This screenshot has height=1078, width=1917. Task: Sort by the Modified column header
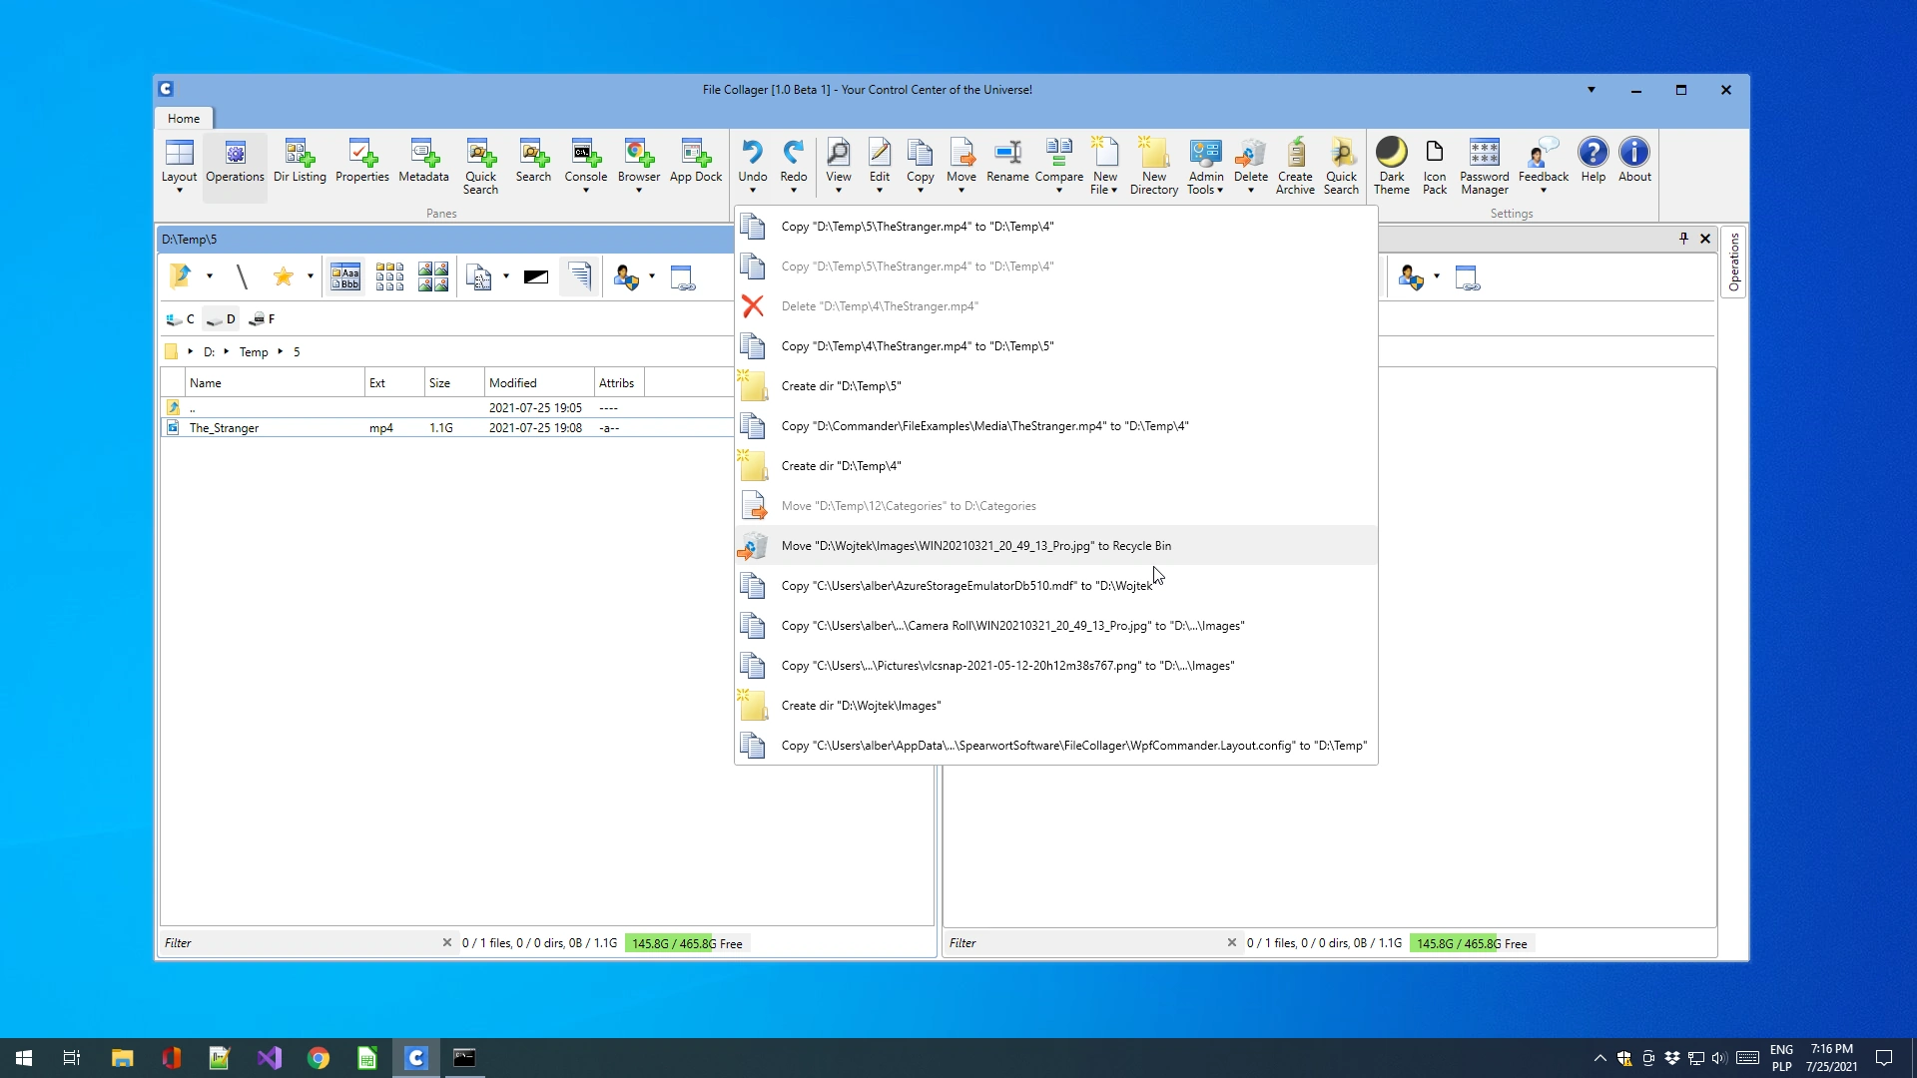coord(539,382)
